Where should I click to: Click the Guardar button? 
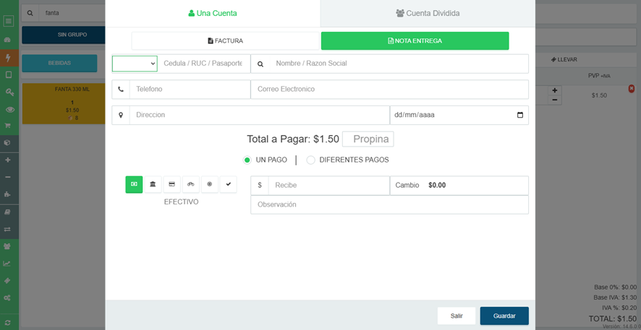(504, 316)
